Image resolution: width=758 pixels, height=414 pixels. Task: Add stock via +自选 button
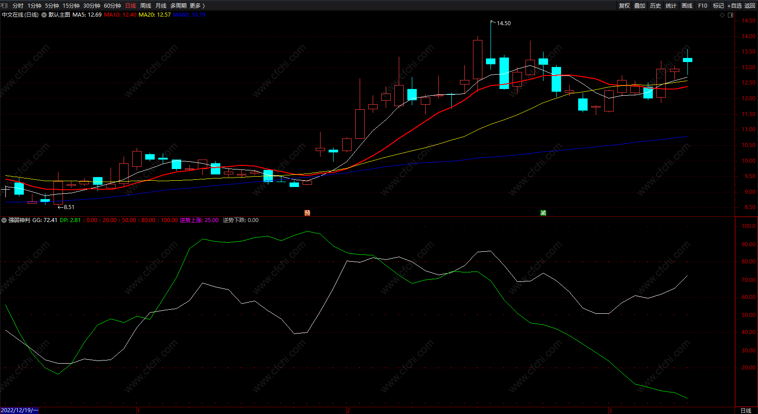(x=735, y=6)
